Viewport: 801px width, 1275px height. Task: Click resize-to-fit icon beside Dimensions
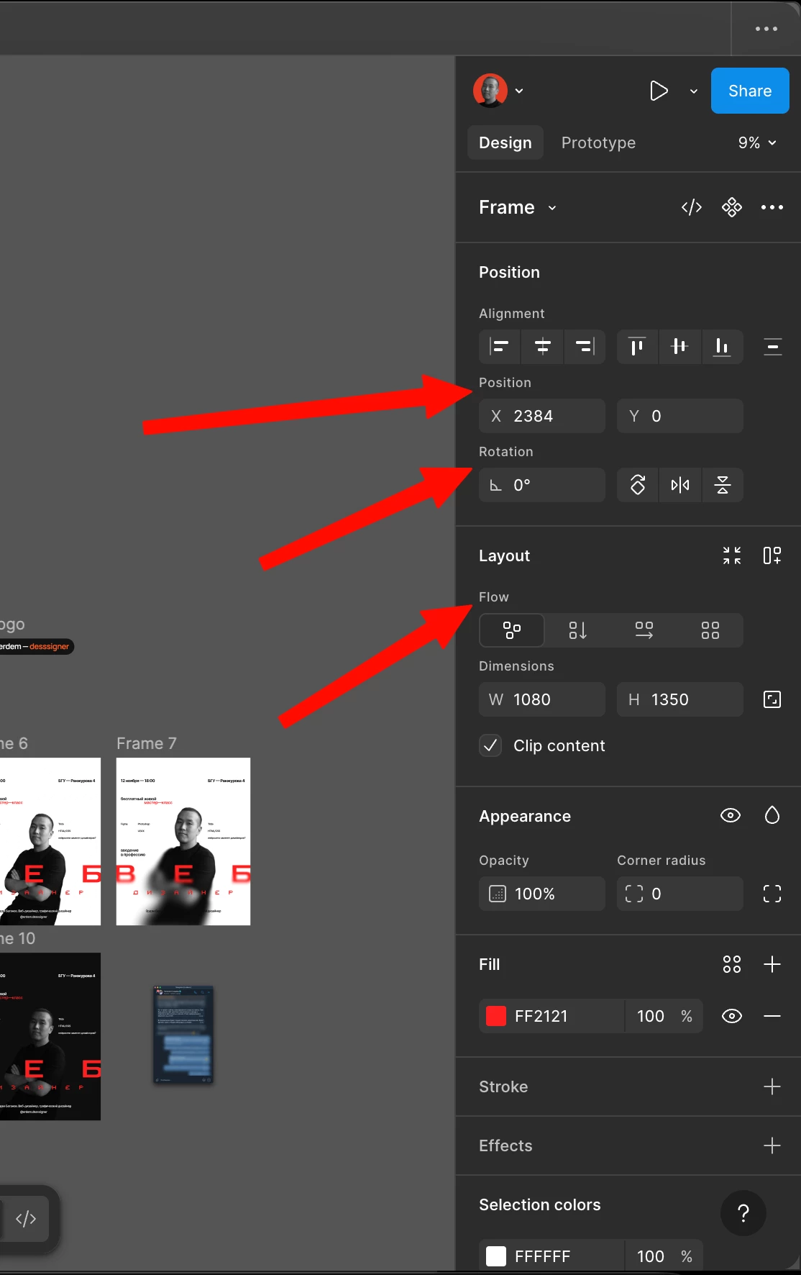click(772, 699)
